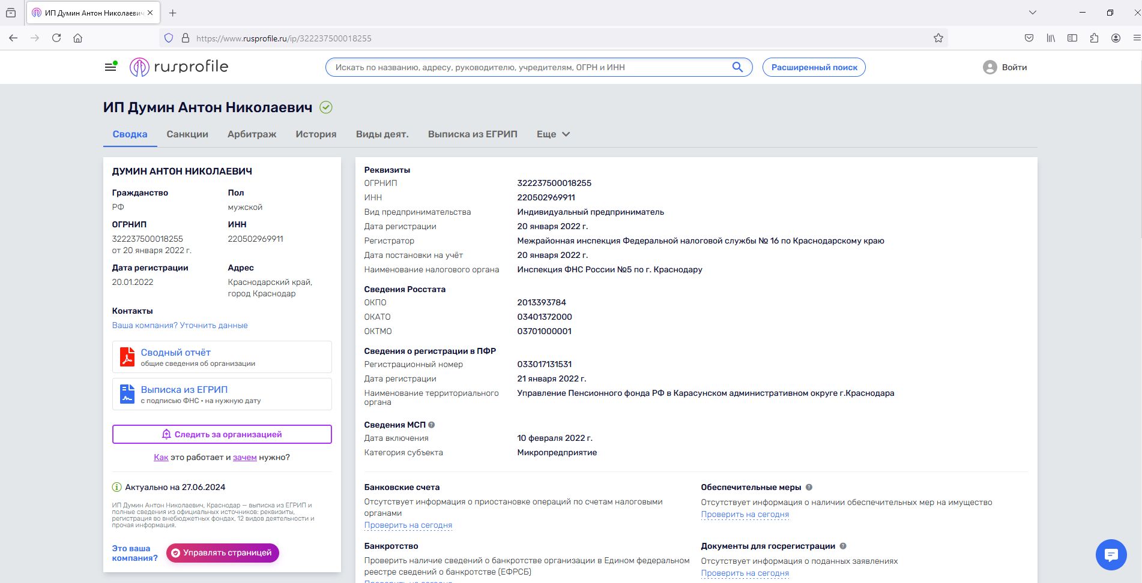Click the help icon next to Обеспечительные меры
Screen dimensions: 1142x583
tap(809, 487)
